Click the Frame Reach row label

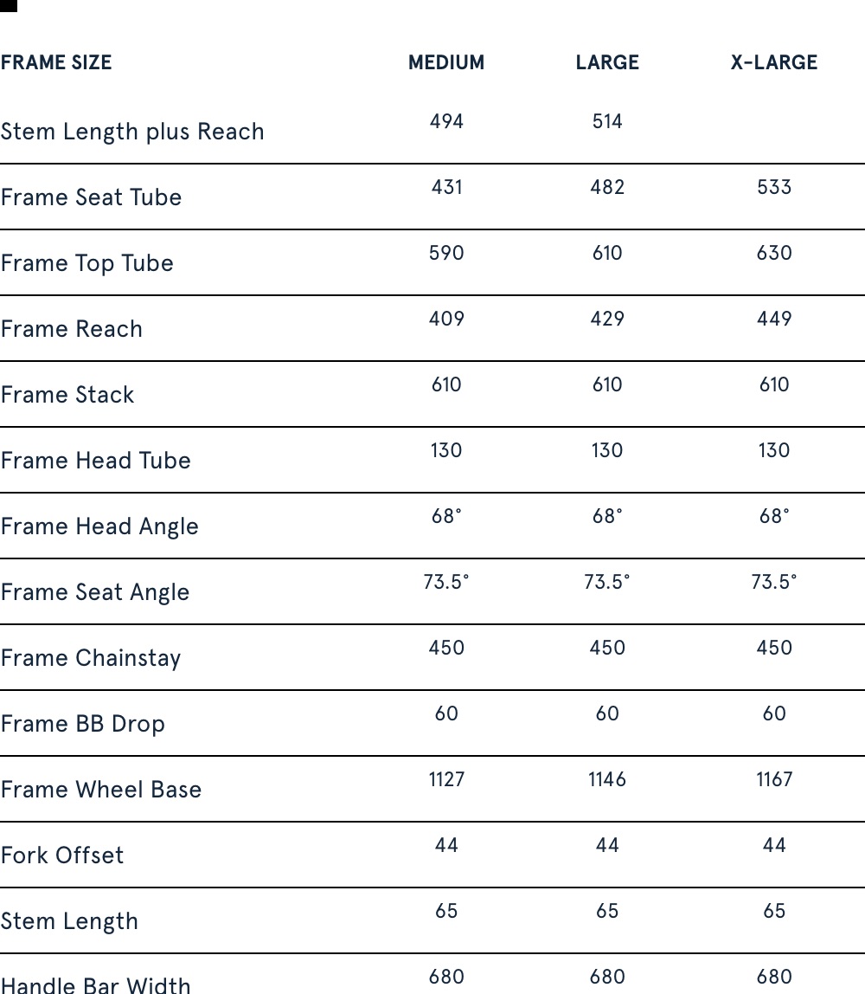click(72, 329)
